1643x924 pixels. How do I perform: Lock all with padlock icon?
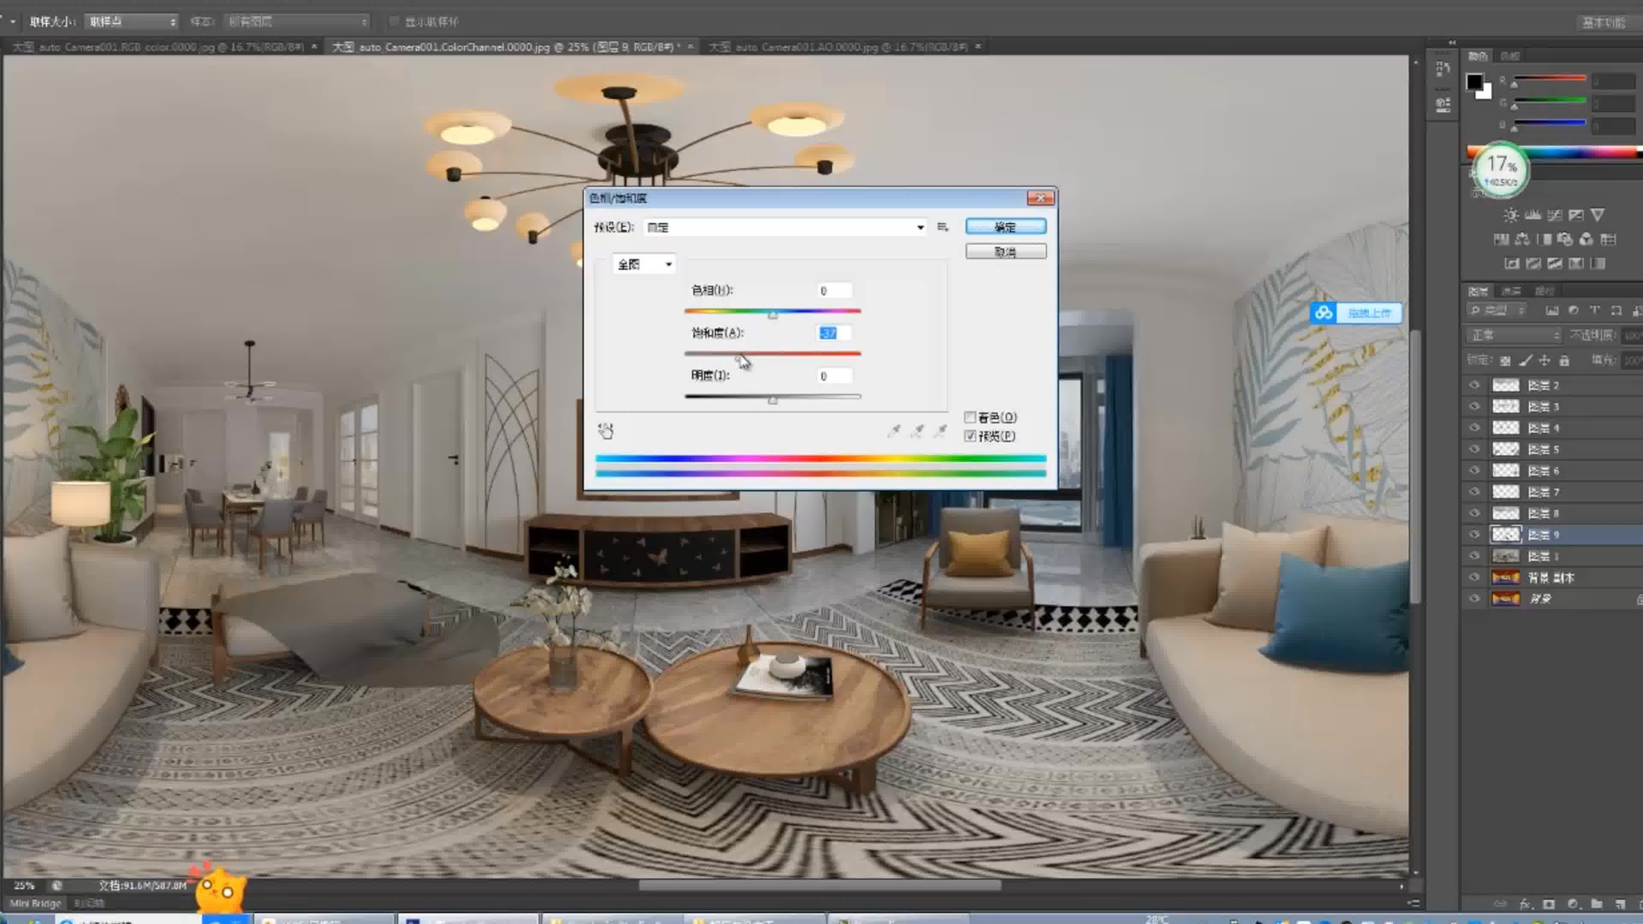tap(1564, 361)
